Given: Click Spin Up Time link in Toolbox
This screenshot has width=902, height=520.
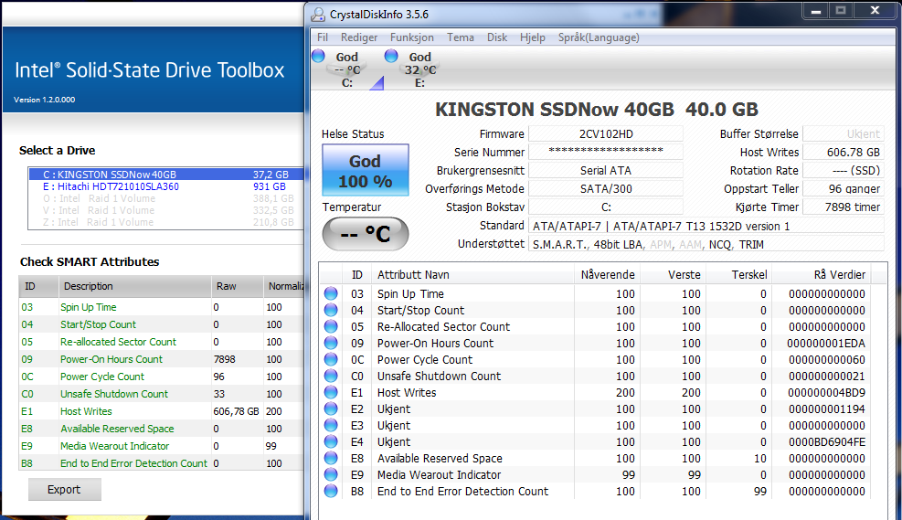Looking at the screenshot, I should (88, 307).
